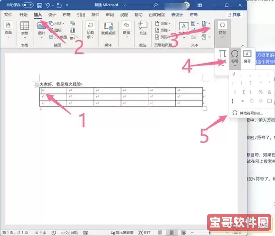Open the Ribbon Display Options icon
The height and width of the screenshot is (236, 275).
coord(199,5)
